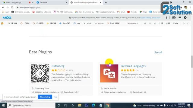The height and width of the screenshot is (108, 193).
Task: Click the Google index metric 12.26M
Action: pos(13,23)
